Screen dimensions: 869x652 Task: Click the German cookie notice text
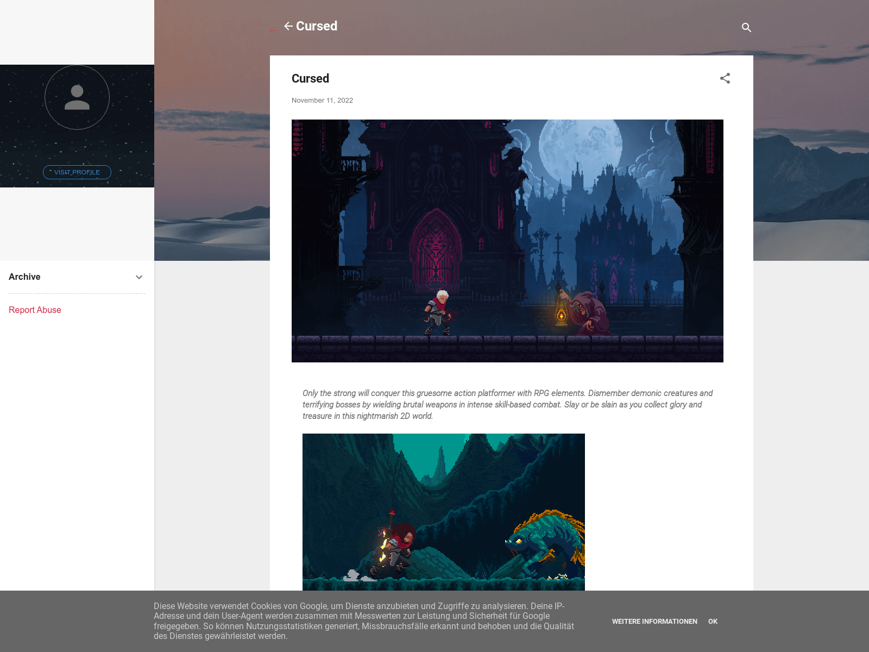pyautogui.click(x=364, y=621)
